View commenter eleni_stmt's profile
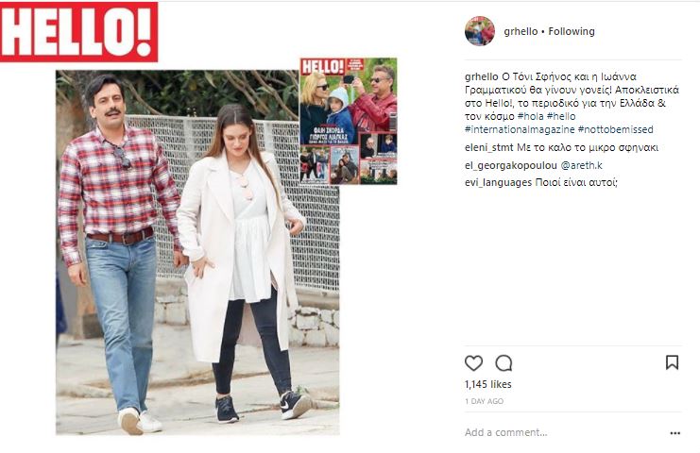Viewport: 700px width, 453px height. tap(488, 147)
